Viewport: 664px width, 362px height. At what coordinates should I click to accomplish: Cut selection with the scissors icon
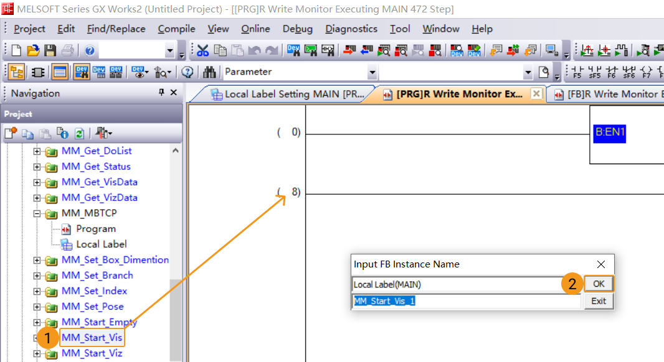click(x=203, y=50)
